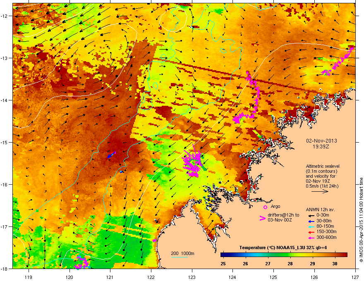Click the longitude axis label 123
This screenshot has height=281, width=364.
[192, 277]
